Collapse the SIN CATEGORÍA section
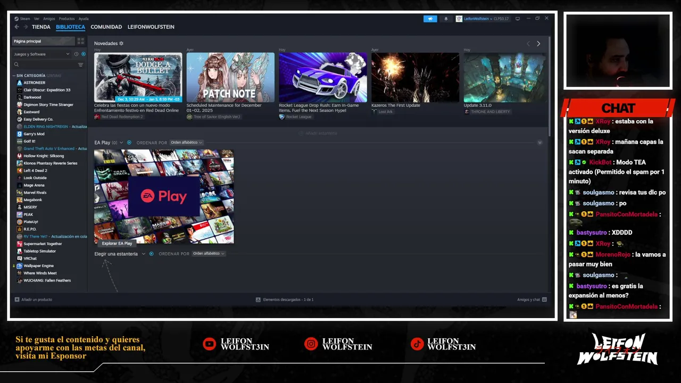The image size is (681, 383). pos(14,76)
